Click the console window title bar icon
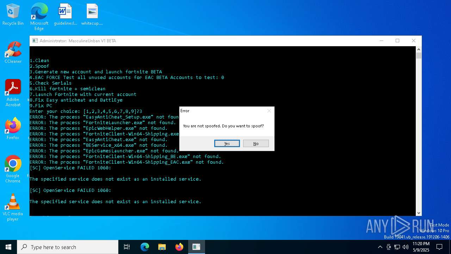Image resolution: width=451 pixels, height=254 pixels. point(35,41)
